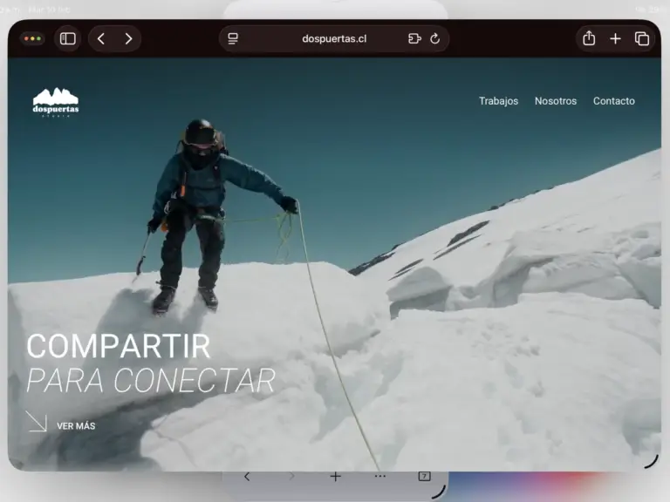Reload the current page
The width and height of the screenshot is (670, 502).
click(x=435, y=38)
